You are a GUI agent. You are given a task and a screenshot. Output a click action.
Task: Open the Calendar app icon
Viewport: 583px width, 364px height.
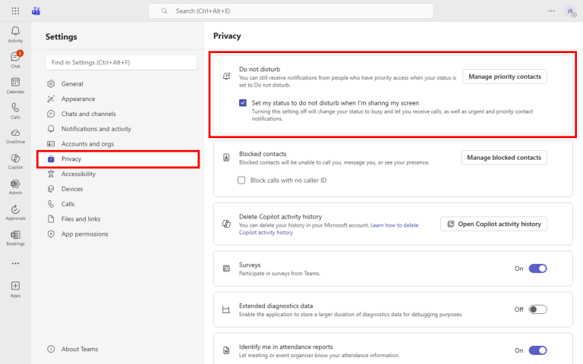pos(15,85)
